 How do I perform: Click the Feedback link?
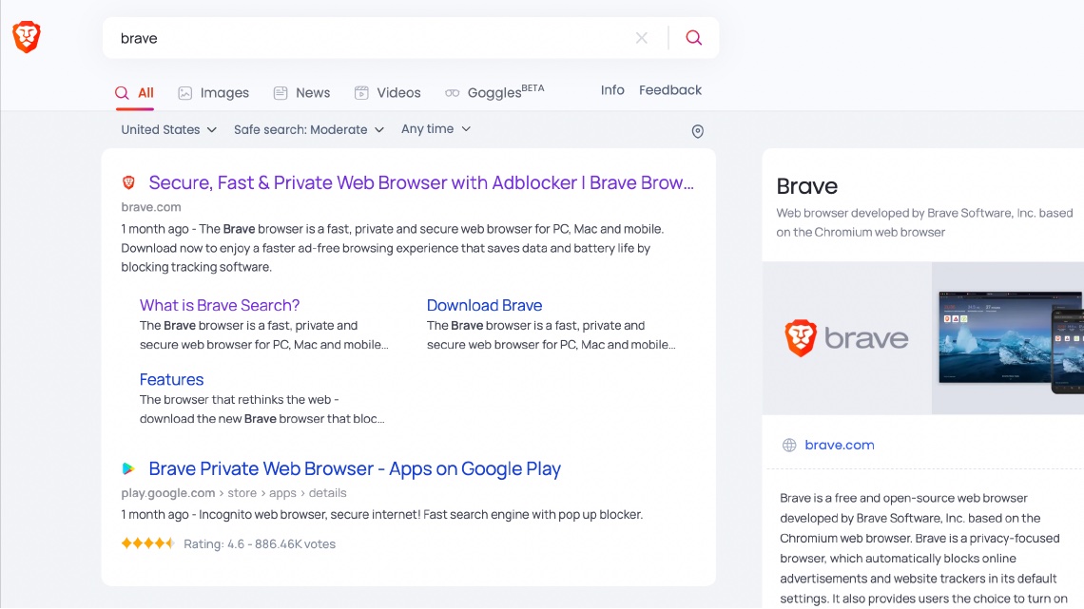point(669,89)
